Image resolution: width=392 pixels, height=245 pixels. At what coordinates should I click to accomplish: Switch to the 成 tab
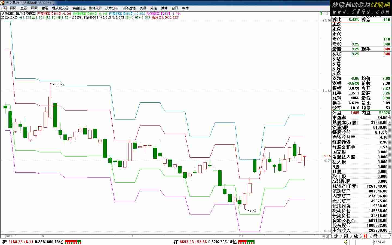pos(356,236)
